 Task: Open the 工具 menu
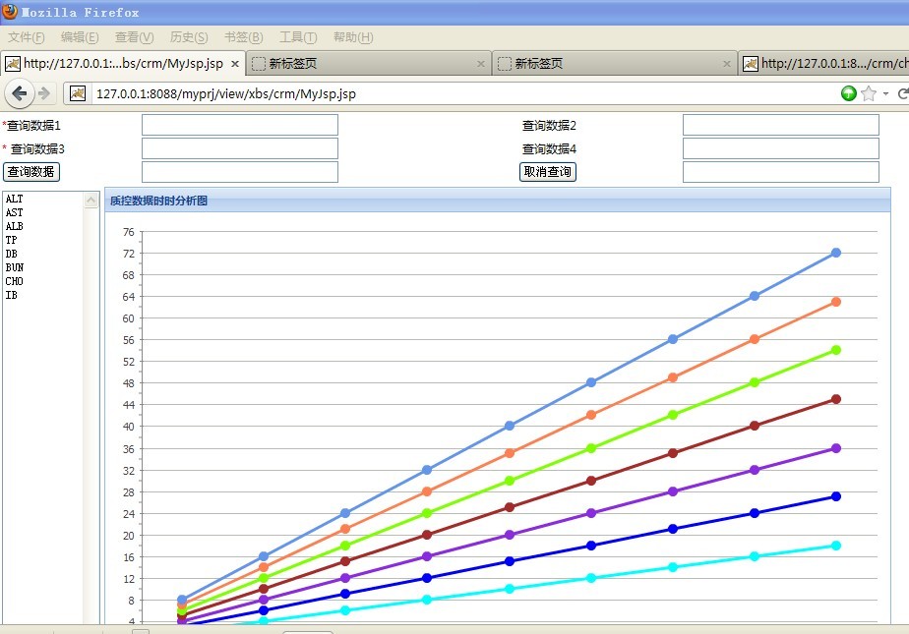coord(298,36)
